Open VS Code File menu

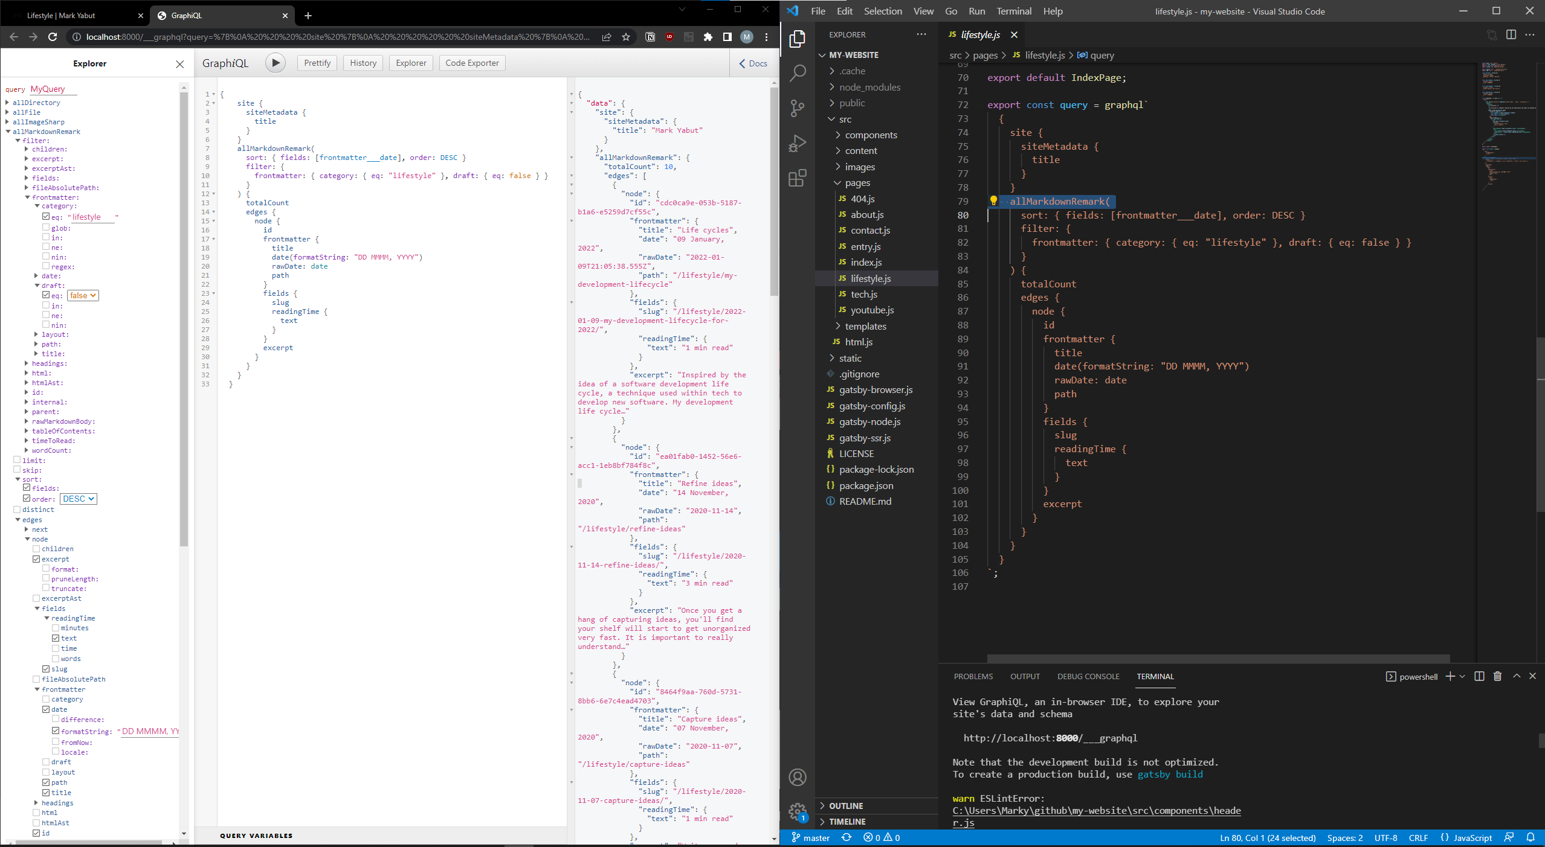pos(818,11)
